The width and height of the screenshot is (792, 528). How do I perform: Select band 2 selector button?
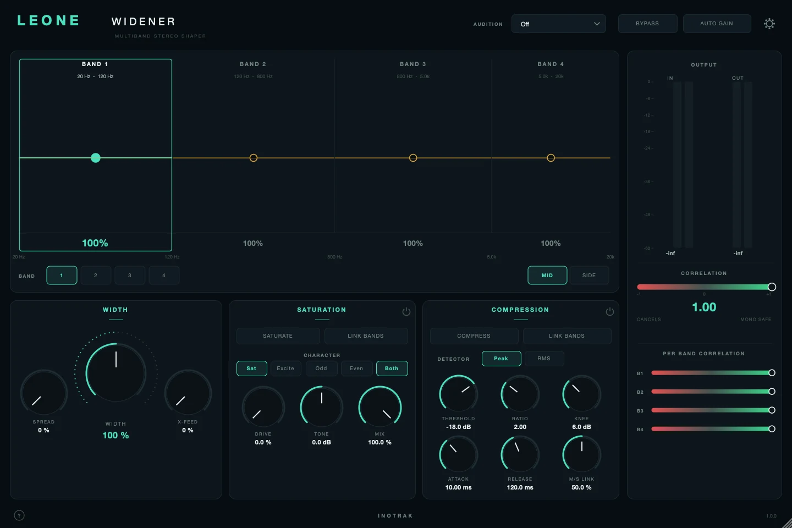pyautogui.click(x=96, y=276)
